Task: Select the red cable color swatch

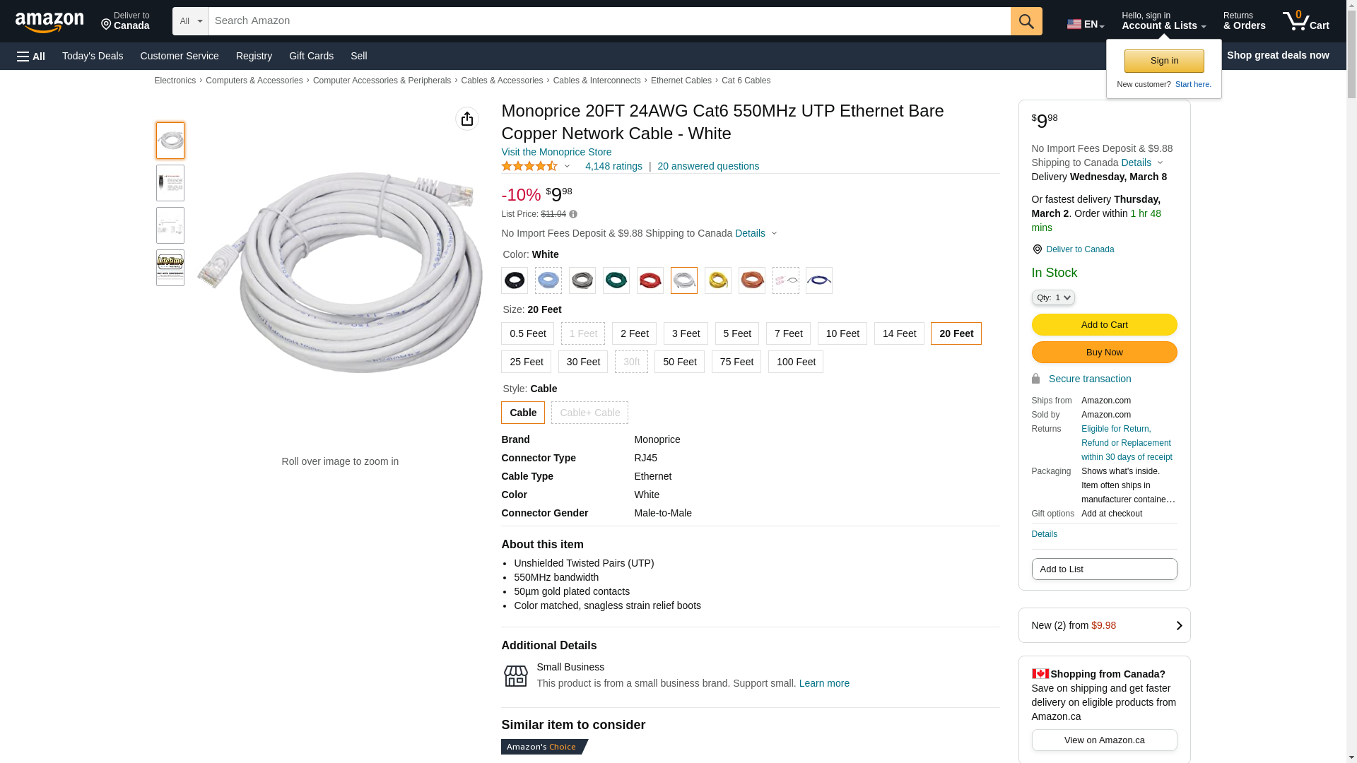Action: point(650,280)
